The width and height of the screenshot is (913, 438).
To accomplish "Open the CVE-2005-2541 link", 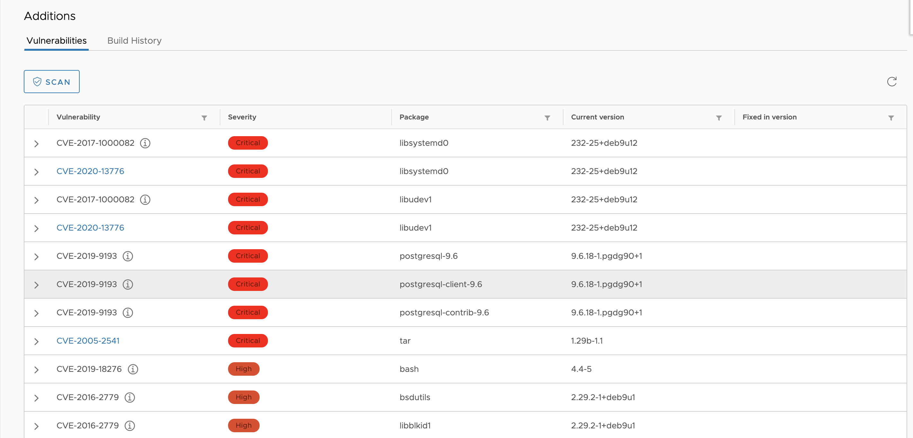I will click(x=88, y=341).
